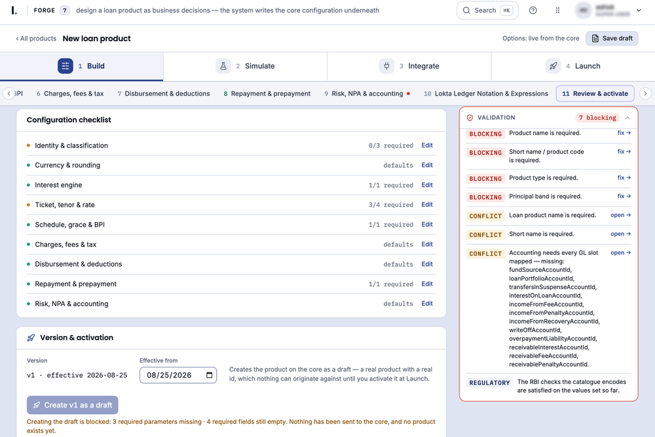Select the Review & activate tab
655x437 pixels.
pos(595,94)
